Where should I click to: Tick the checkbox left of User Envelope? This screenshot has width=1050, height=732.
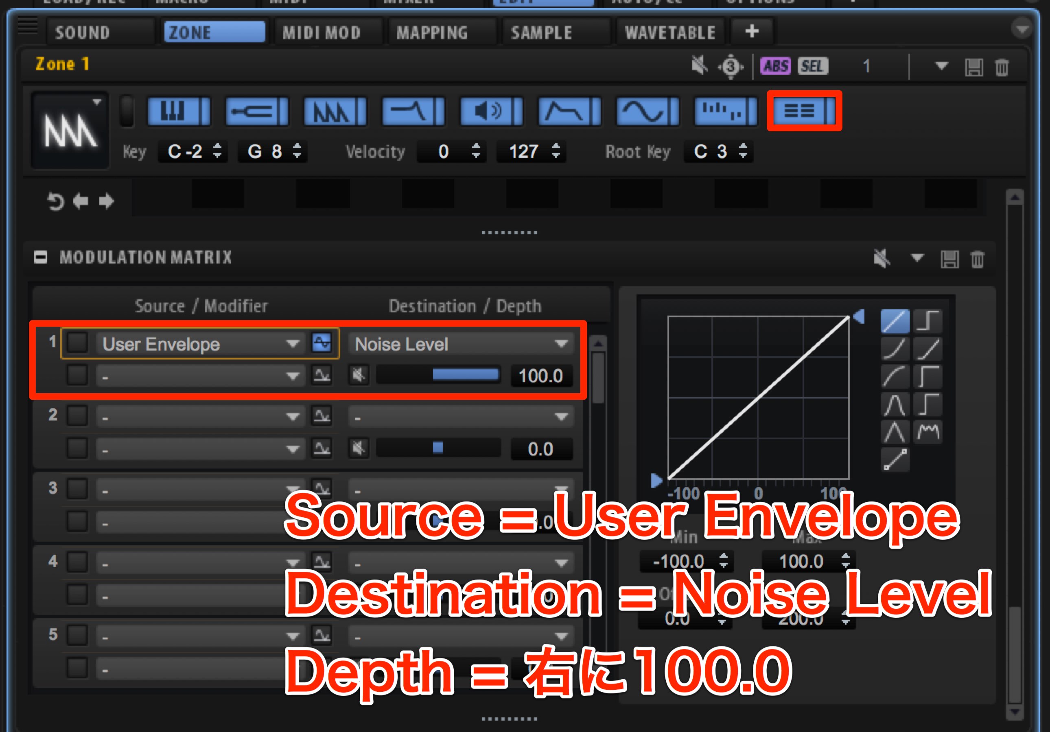[77, 342]
